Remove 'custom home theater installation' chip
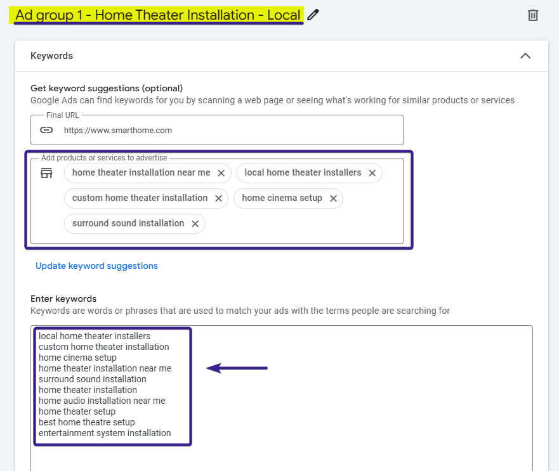 (x=218, y=198)
